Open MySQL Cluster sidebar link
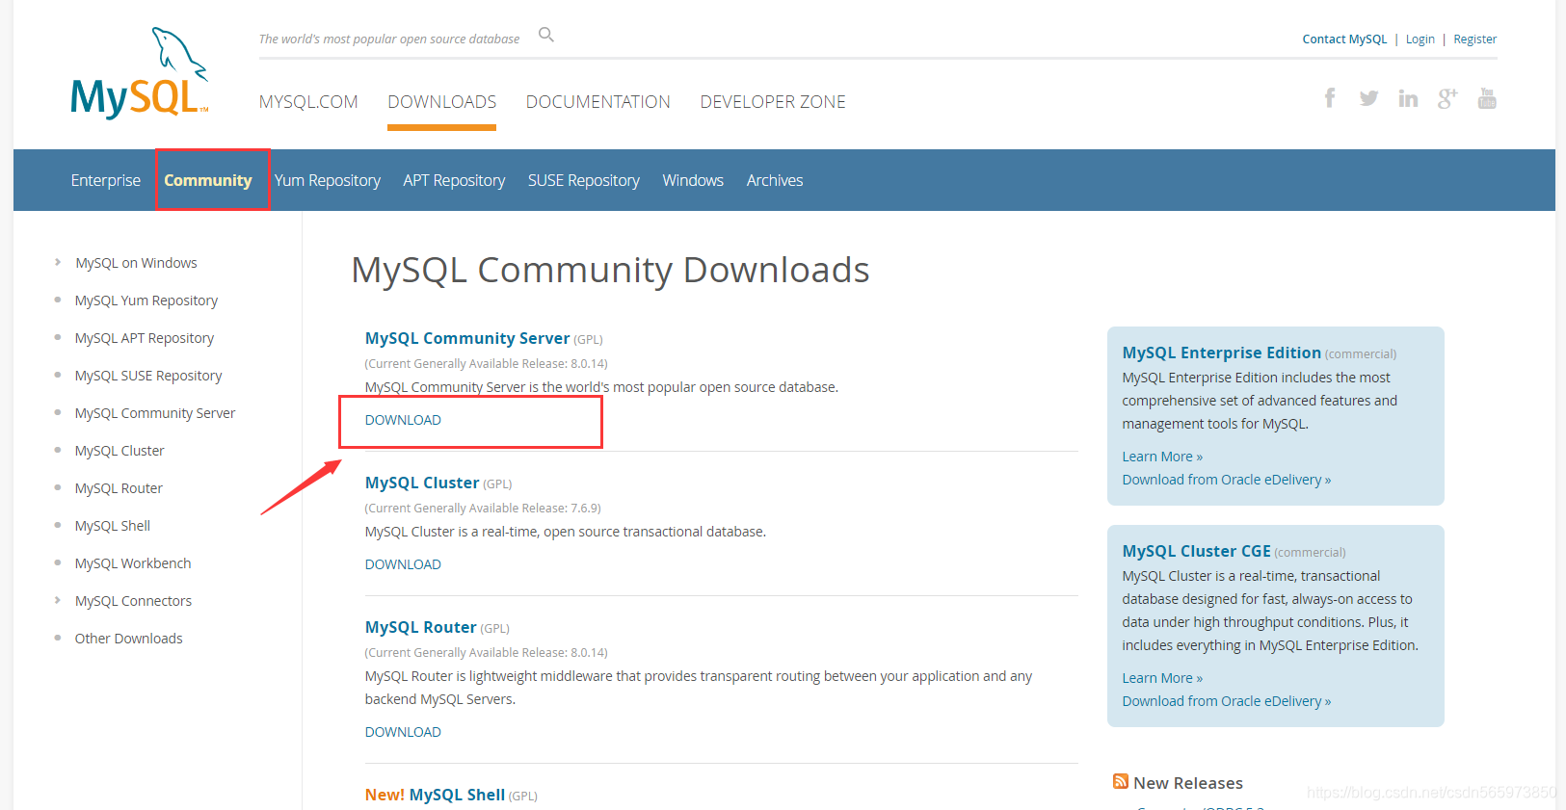The image size is (1566, 810). click(119, 451)
